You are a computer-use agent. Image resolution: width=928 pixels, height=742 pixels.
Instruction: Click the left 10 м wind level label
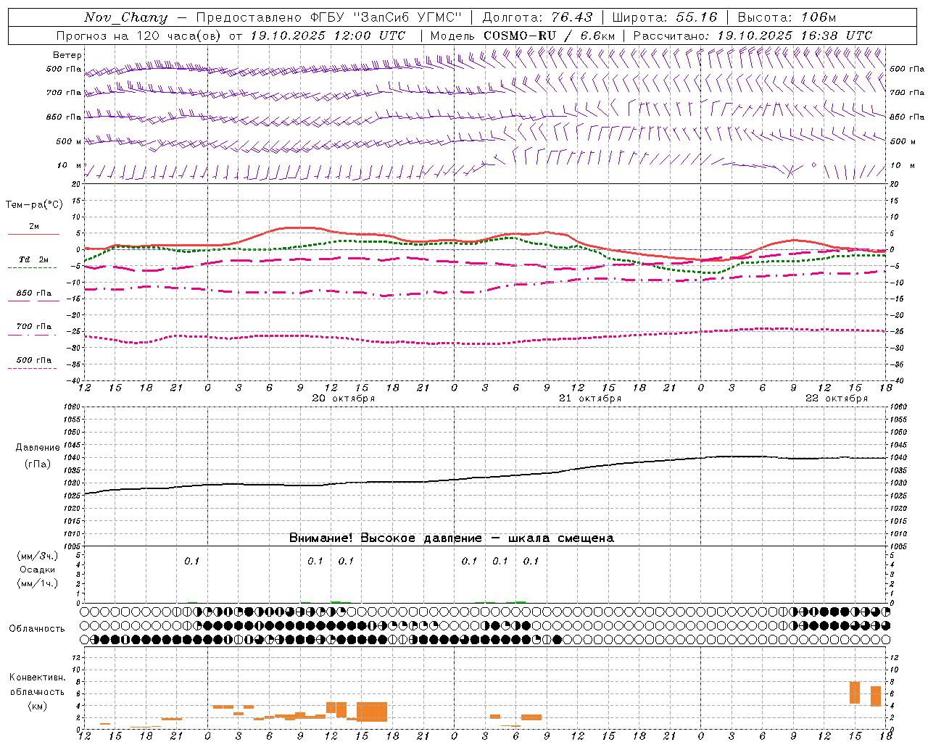(70, 165)
